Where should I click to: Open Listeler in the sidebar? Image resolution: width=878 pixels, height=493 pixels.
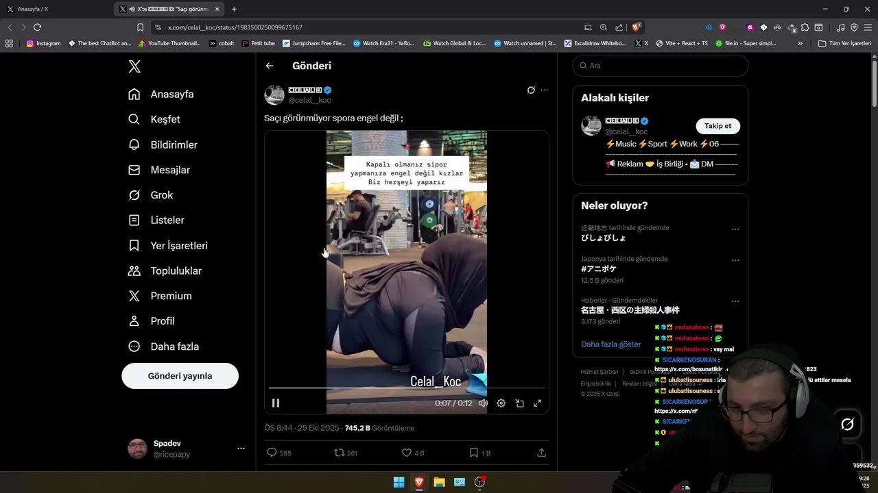click(156, 220)
